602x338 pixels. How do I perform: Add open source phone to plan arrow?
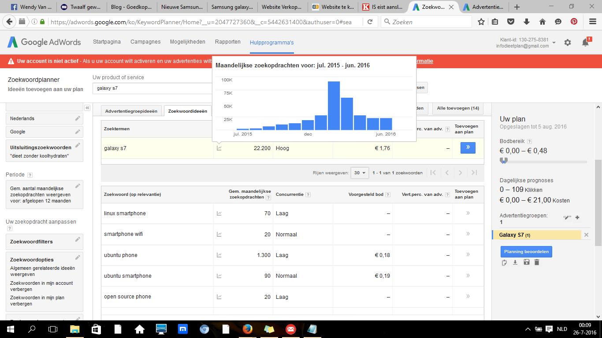468,297
